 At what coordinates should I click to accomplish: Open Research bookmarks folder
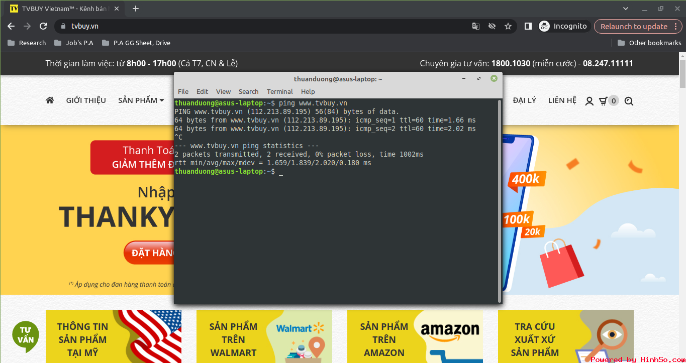point(27,43)
